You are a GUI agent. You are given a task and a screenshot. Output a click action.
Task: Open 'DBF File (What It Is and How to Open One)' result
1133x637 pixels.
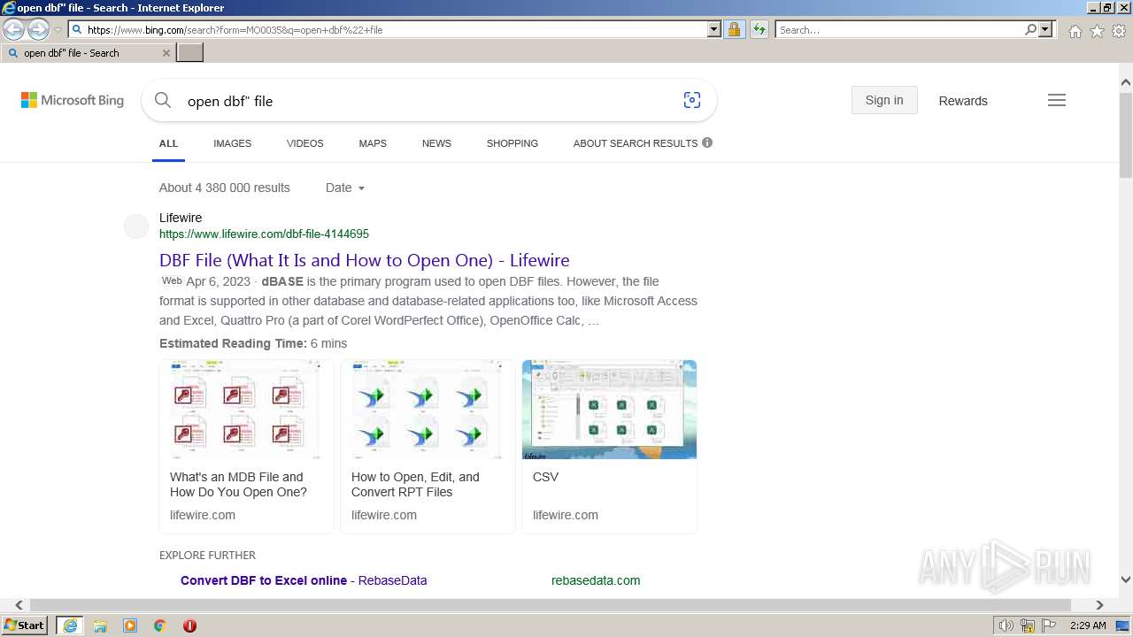click(x=364, y=260)
